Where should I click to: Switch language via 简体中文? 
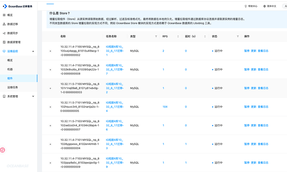click(272, 6)
